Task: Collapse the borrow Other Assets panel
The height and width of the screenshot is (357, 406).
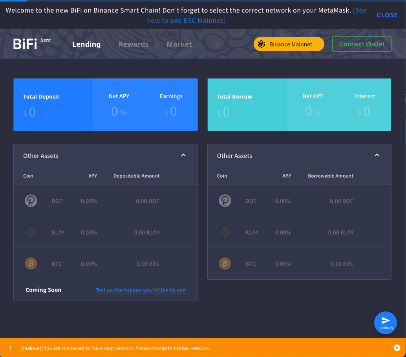Action: point(377,155)
